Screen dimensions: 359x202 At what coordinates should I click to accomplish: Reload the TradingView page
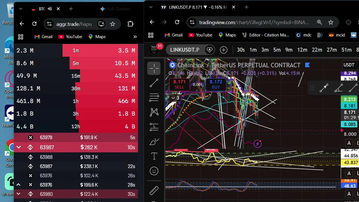click(x=177, y=22)
